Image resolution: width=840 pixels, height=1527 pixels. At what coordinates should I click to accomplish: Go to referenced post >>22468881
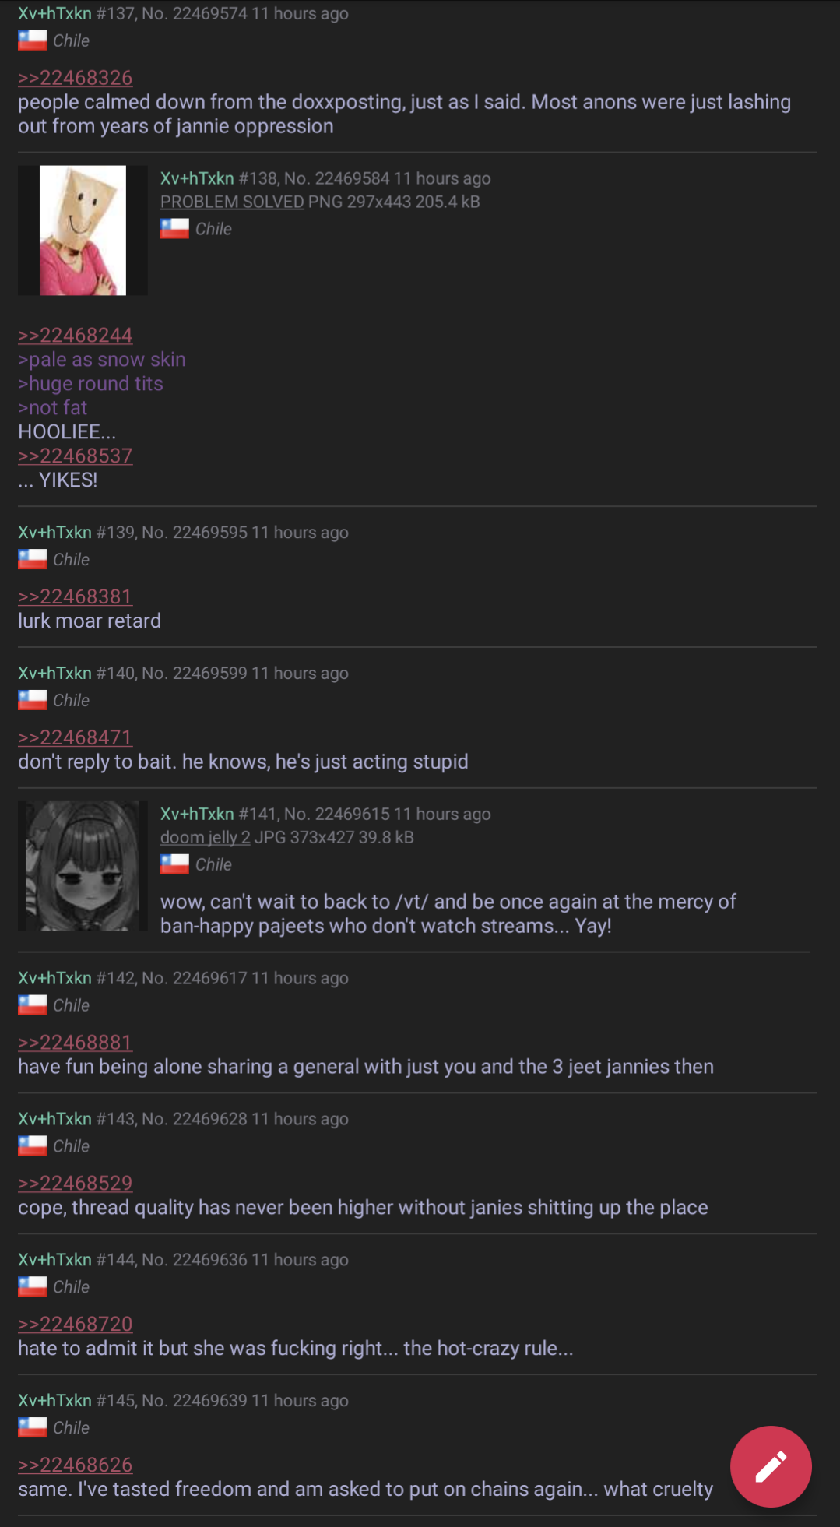[76, 1042]
